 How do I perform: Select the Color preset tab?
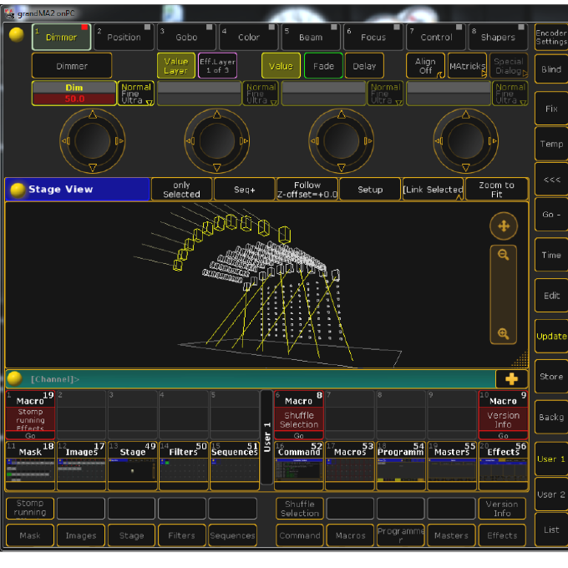point(248,37)
